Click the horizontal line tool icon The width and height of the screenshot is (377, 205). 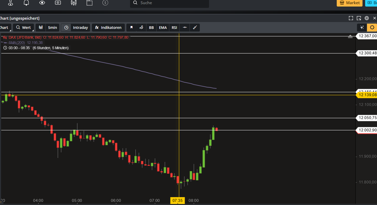(185, 28)
